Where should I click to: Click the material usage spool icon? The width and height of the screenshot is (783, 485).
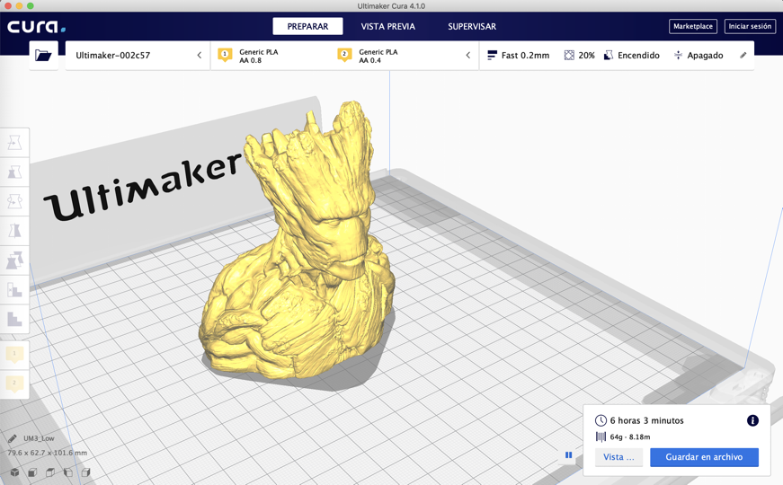pos(601,437)
